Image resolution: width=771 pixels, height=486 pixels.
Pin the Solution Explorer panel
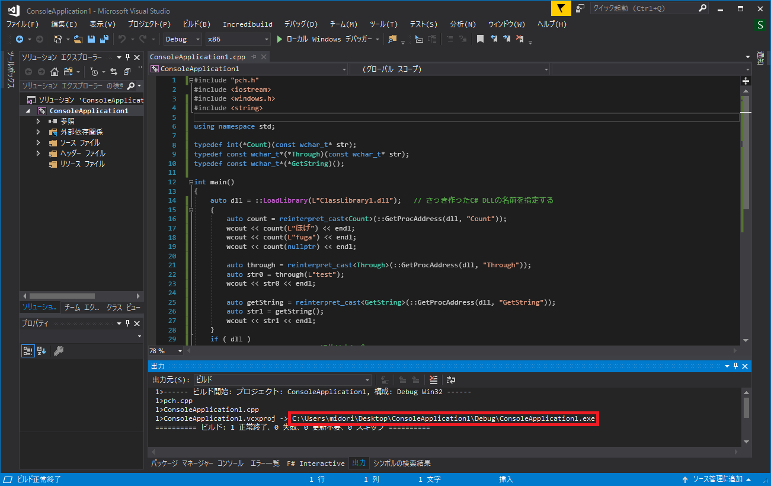coord(127,57)
